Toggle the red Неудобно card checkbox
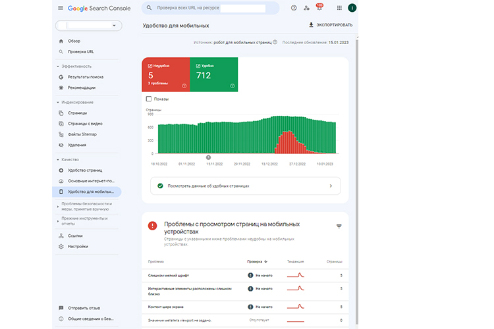494x329 pixels. coord(150,66)
